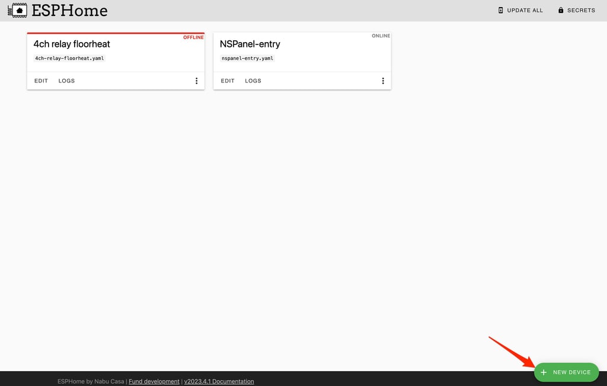Image resolution: width=607 pixels, height=386 pixels.
Task: Open more options for 4ch relay floorheat
Action: 196,81
